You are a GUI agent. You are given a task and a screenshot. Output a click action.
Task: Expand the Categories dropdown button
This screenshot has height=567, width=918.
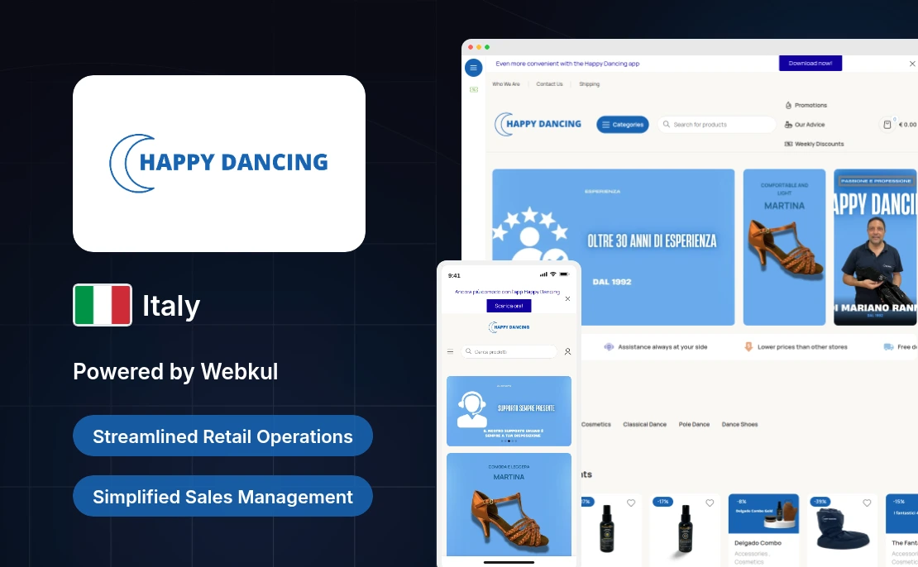(623, 125)
